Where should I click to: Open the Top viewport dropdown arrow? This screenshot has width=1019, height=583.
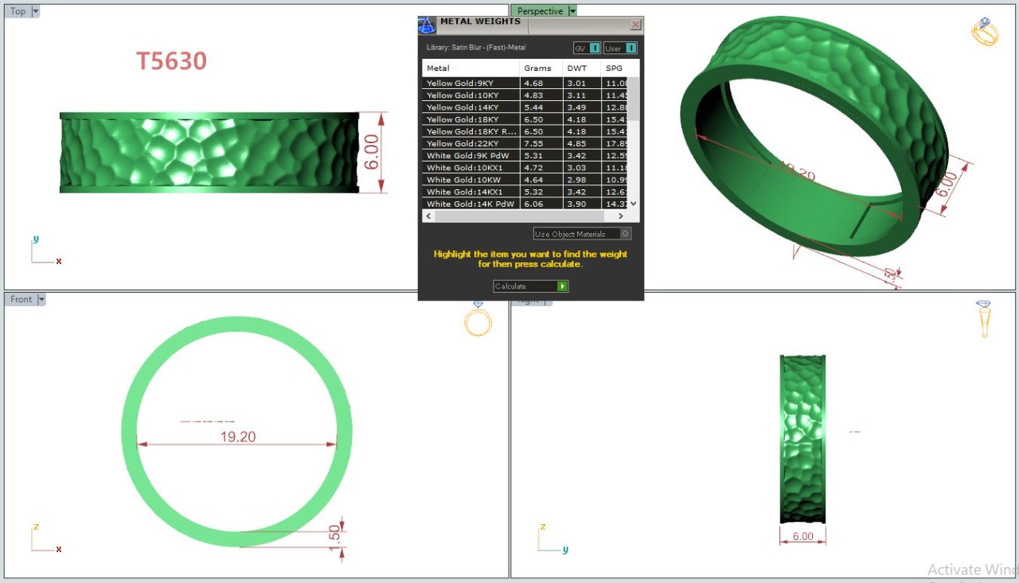pyautogui.click(x=35, y=11)
